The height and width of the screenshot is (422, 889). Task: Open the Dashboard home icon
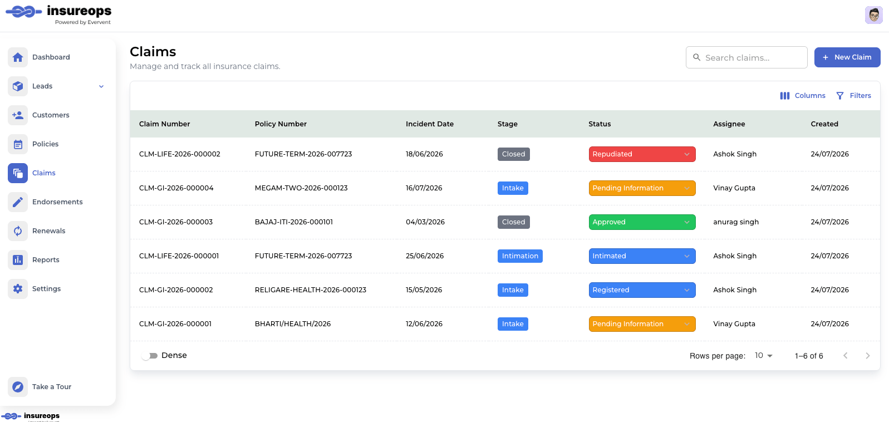18,57
